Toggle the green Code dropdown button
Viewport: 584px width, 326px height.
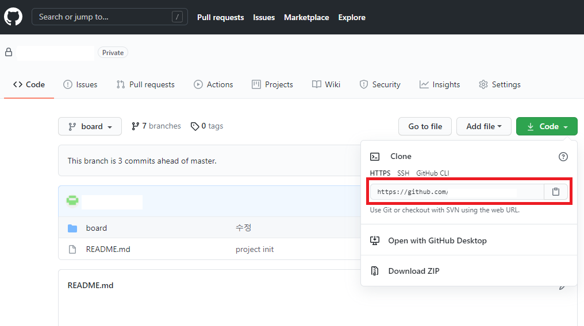click(547, 126)
